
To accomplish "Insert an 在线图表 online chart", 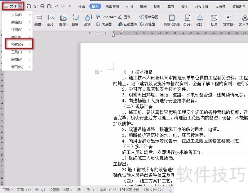I will tap(127, 24).
